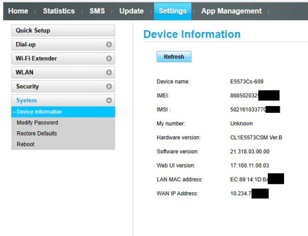Select the Settings tab

tap(172, 11)
